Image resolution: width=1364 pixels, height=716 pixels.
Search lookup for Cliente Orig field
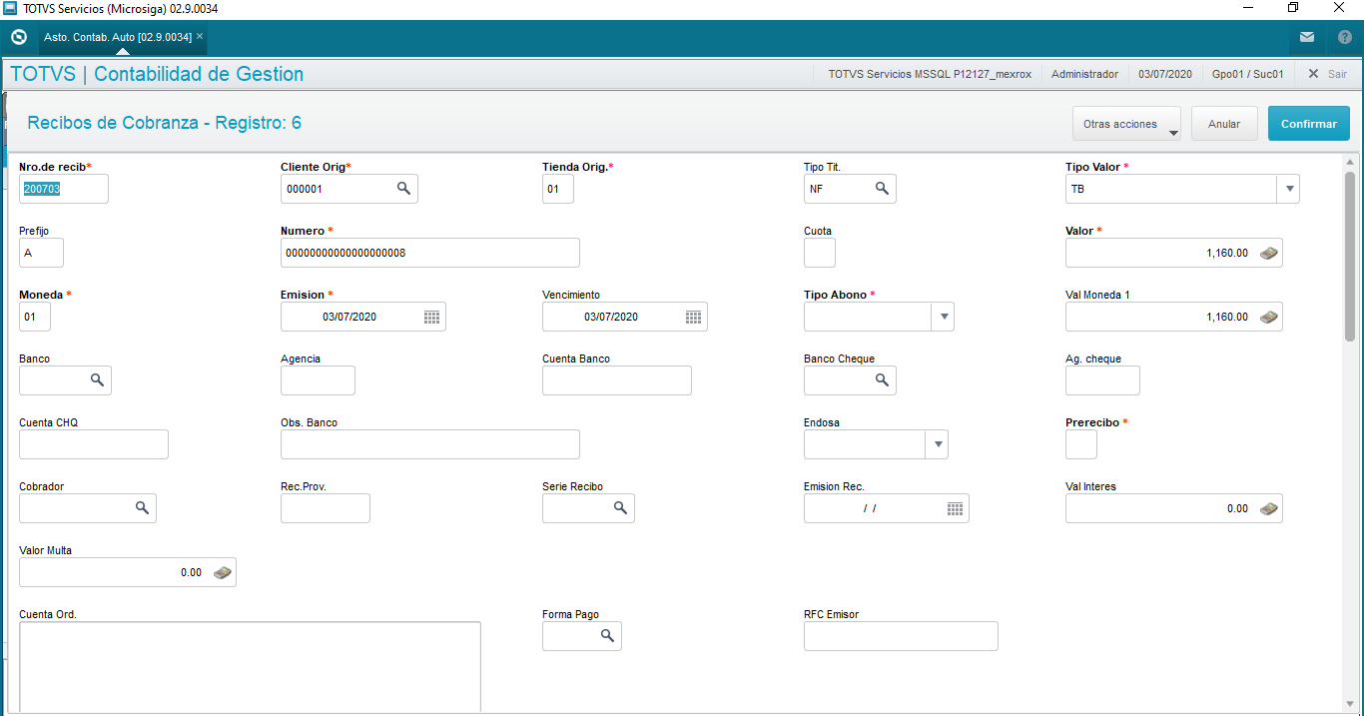pyautogui.click(x=403, y=188)
